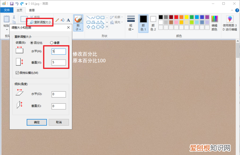240x155 pixels.
Task: Select the diamond shape
Action: tap(88, 27)
